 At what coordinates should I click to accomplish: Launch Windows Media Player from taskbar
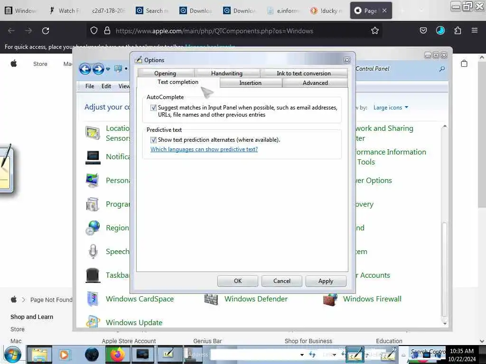click(x=65, y=355)
